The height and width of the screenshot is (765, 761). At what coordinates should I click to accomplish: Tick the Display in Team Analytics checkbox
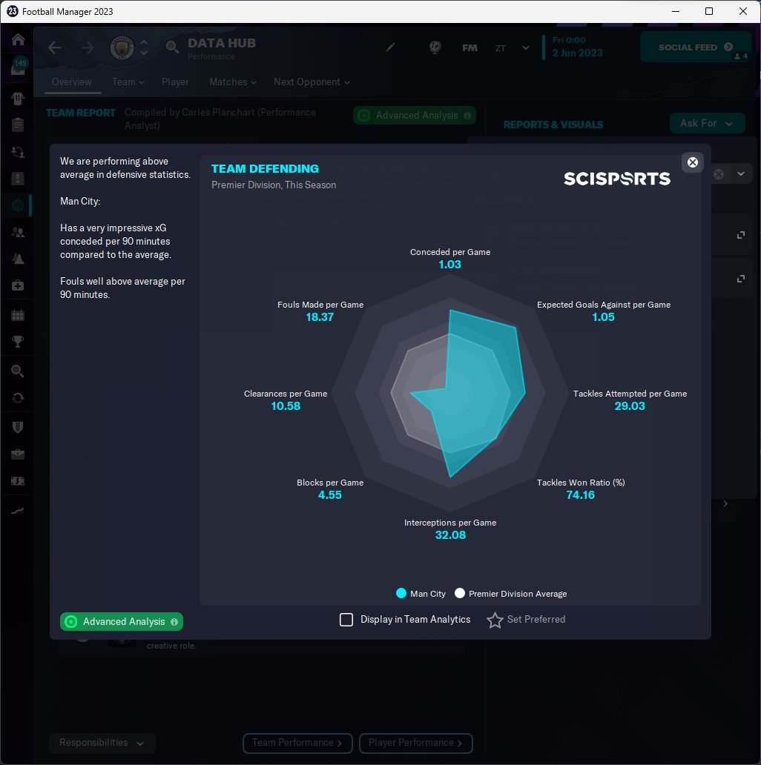click(x=346, y=620)
